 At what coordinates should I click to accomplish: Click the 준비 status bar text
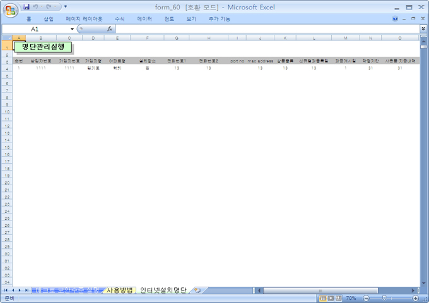(9, 298)
